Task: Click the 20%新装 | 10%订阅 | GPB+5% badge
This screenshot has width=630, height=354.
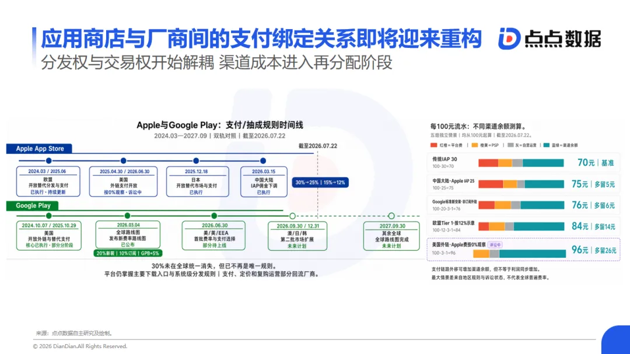Action: pos(128,253)
